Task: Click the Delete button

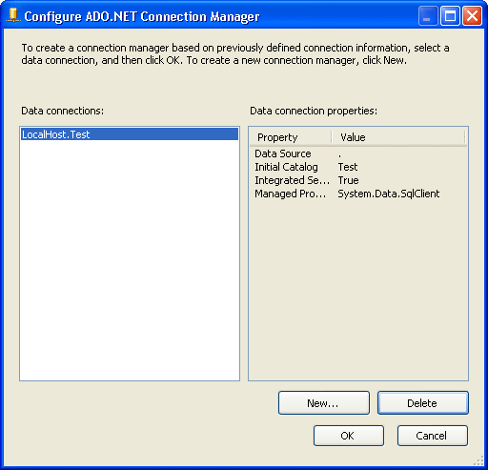Action: pyautogui.click(x=423, y=403)
